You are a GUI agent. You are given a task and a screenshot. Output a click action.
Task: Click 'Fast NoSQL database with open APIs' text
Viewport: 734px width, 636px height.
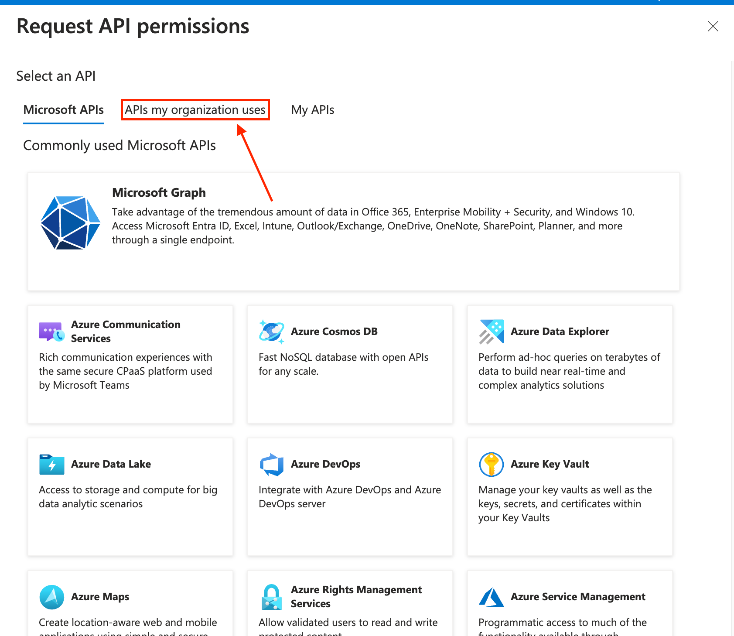pos(344,364)
